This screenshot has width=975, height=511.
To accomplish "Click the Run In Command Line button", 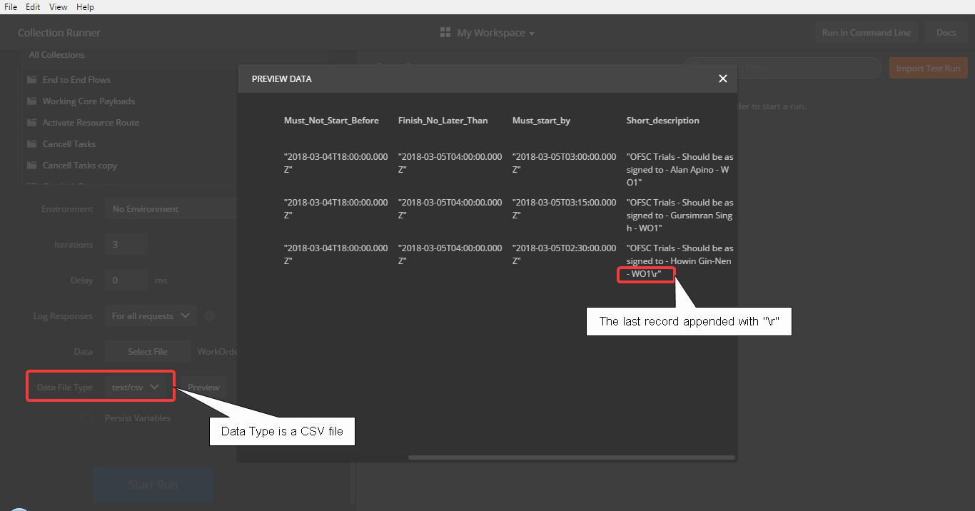I will tap(866, 32).
